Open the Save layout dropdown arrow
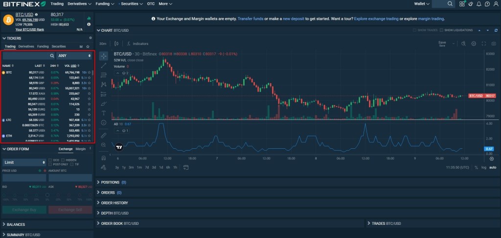Image resolution: width=501 pixels, height=238 pixels. click(x=454, y=43)
